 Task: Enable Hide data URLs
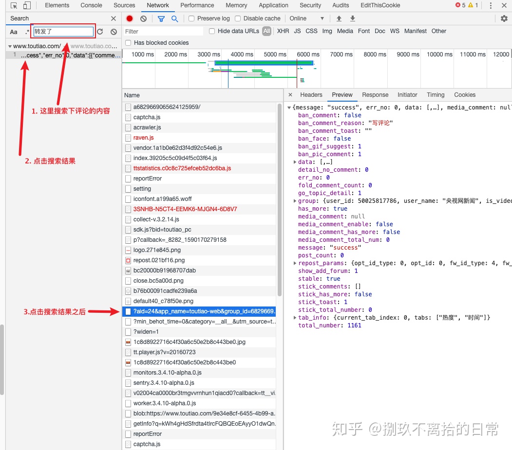(211, 31)
